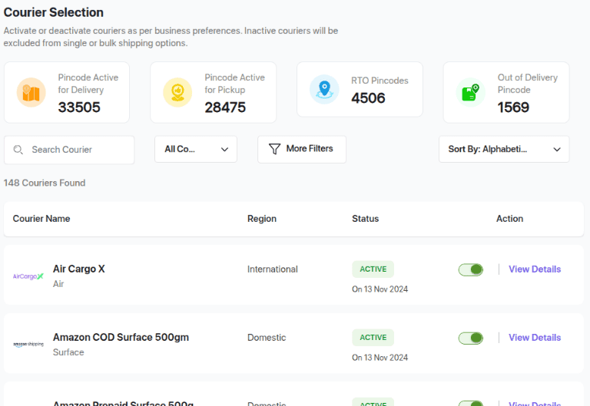Open the More Filters button

pyautogui.click(x=302, y=149)
